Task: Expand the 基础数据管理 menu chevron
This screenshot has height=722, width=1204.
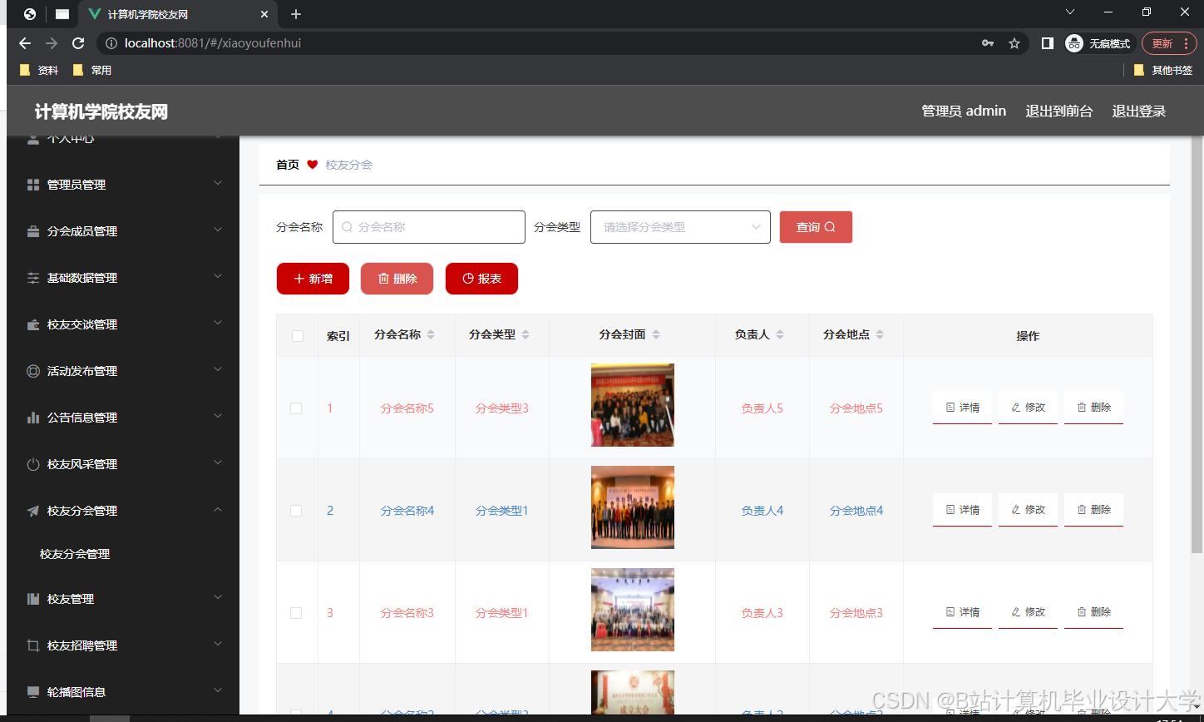Action: (218, 276)
